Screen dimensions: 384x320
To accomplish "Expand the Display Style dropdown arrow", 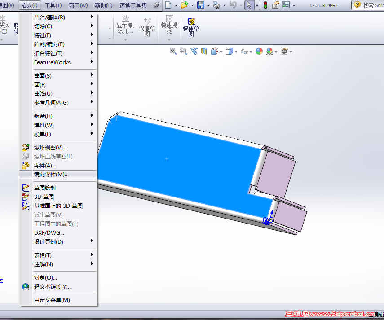I will (236, 52).
